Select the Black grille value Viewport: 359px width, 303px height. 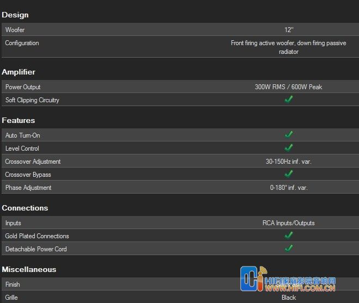(289, 298)
